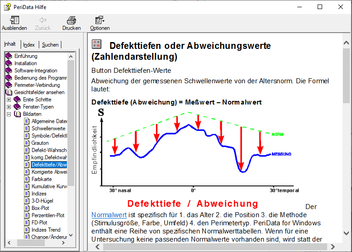
Task: Expand the Fenster-Typen tree node
Action: [9, 107]
